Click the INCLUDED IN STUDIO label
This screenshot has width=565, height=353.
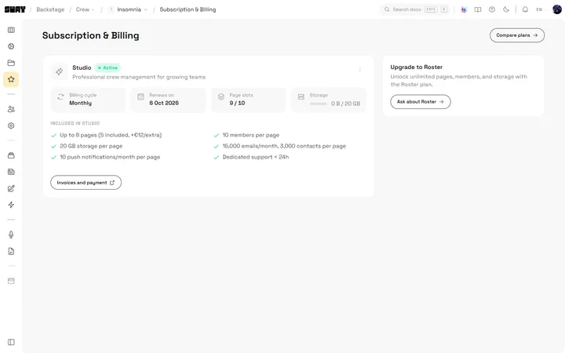tap(75, 123)
